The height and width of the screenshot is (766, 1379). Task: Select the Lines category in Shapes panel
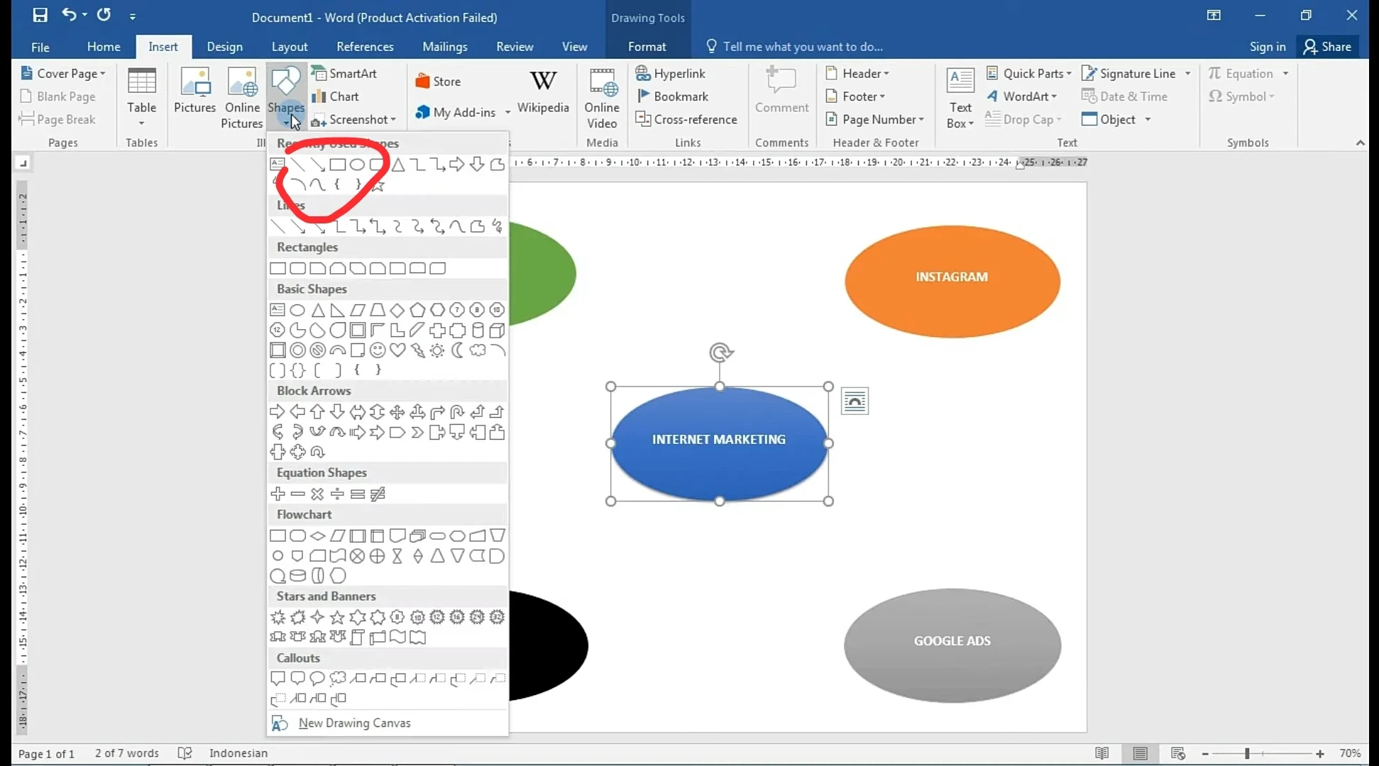point(290,206)
